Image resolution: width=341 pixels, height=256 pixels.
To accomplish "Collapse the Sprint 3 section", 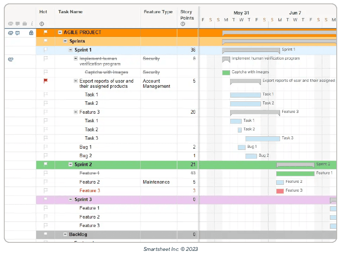I will (x=70, y=199).
